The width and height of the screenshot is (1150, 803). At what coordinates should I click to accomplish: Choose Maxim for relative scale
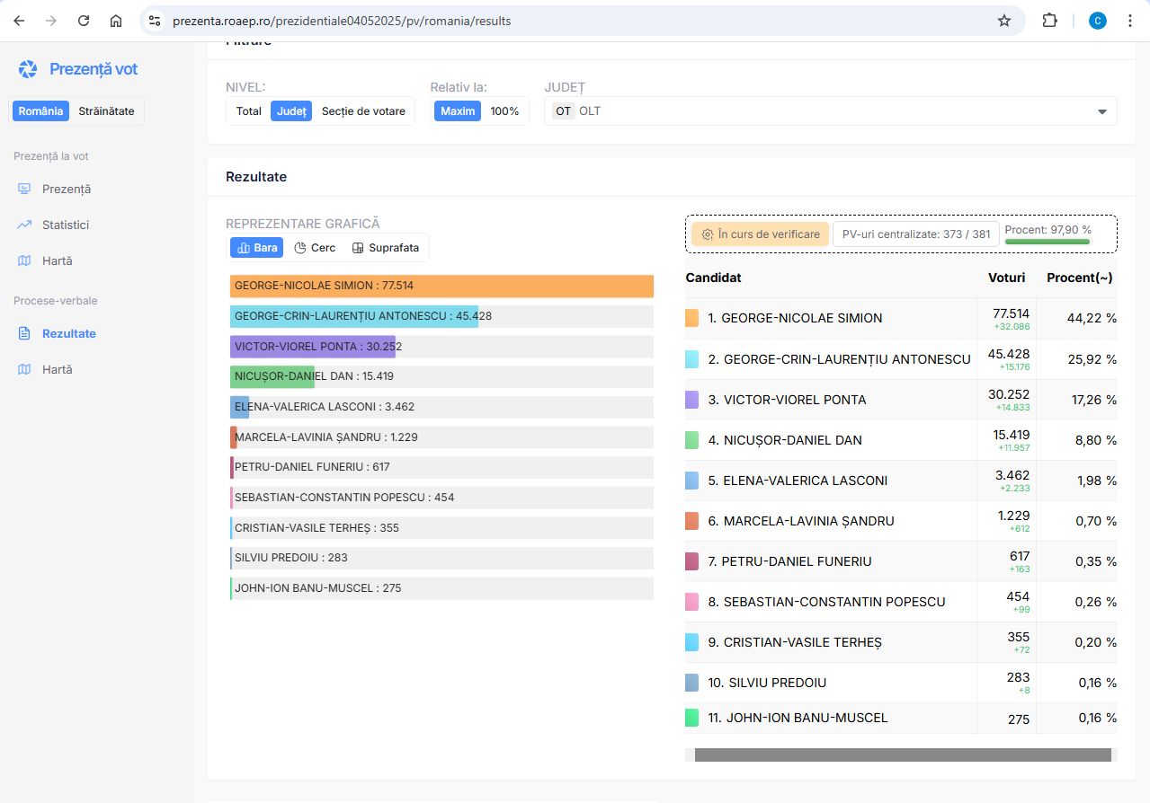pos(458,111)
